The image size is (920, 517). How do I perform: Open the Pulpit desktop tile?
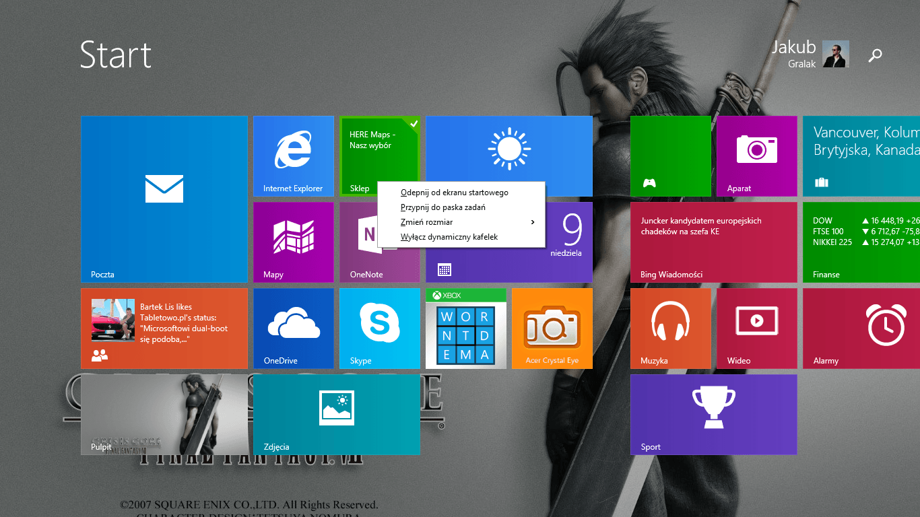click(164, 414)
